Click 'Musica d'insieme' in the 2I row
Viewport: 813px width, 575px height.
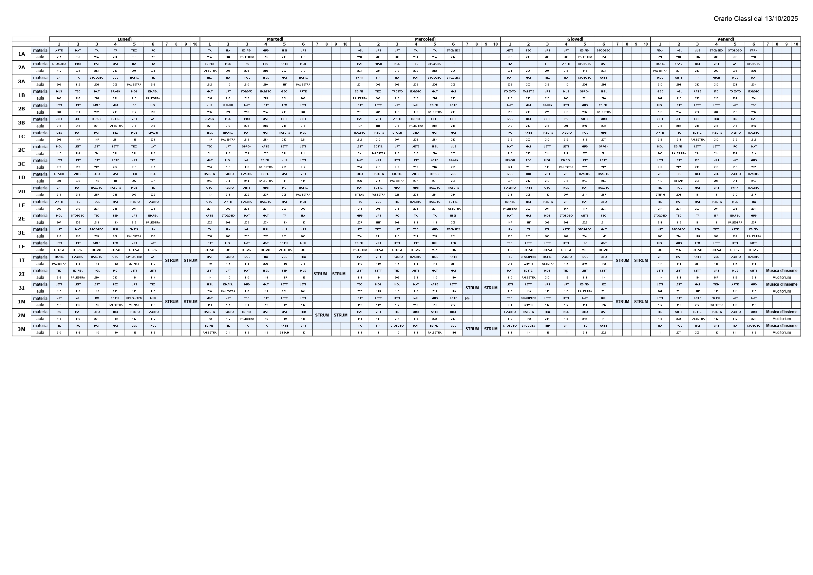click(782, 271)
